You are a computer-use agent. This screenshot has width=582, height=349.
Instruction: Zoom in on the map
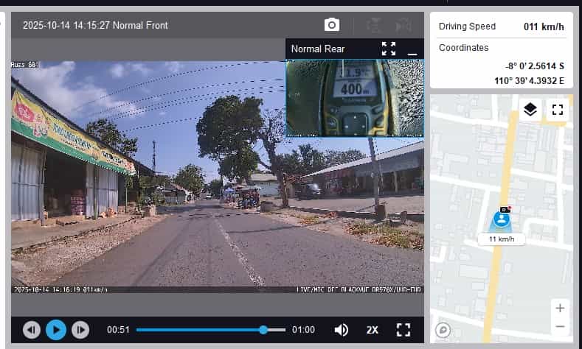pyautogui.click(x=560, y=308)
